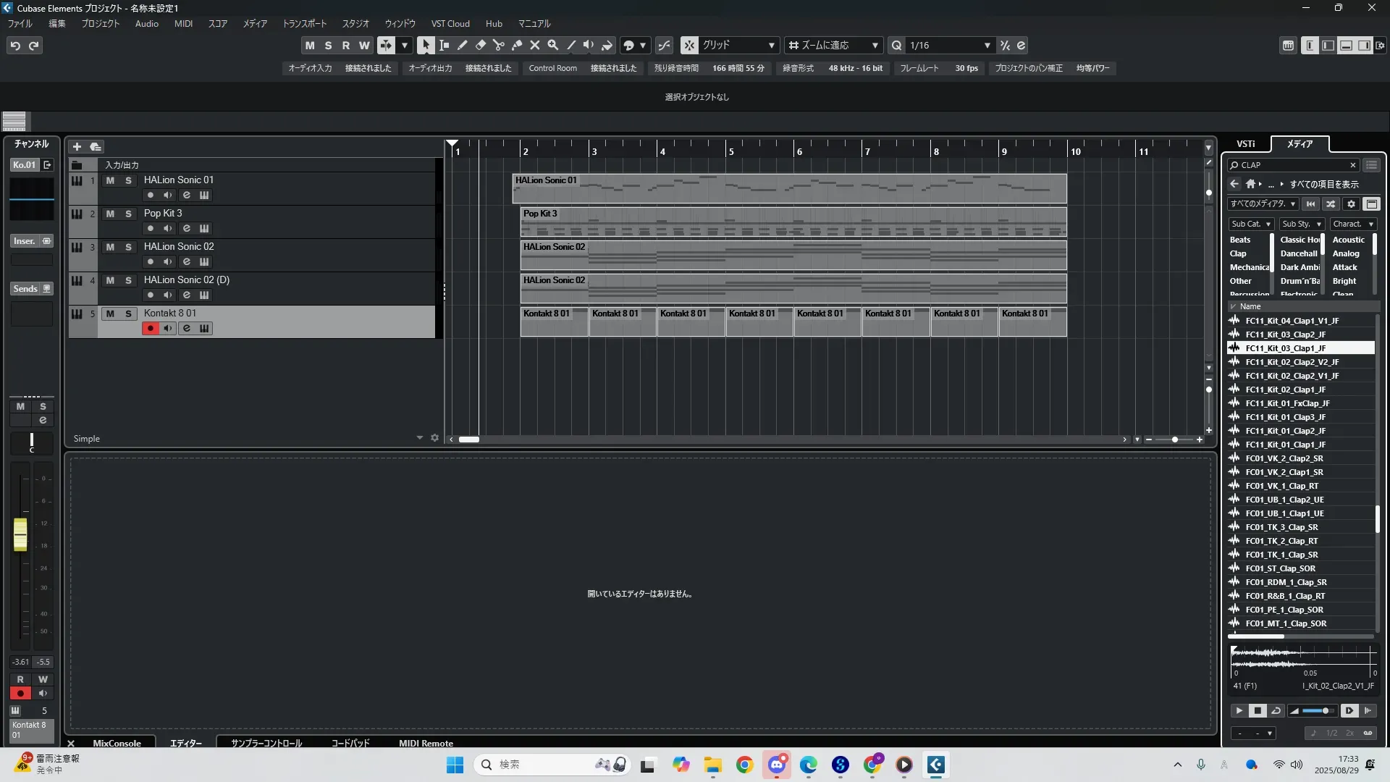Select the Zoom magnifier tool
Viewport: 1390px width, 782px height.
pyautogui.click(x=552, y=45)
